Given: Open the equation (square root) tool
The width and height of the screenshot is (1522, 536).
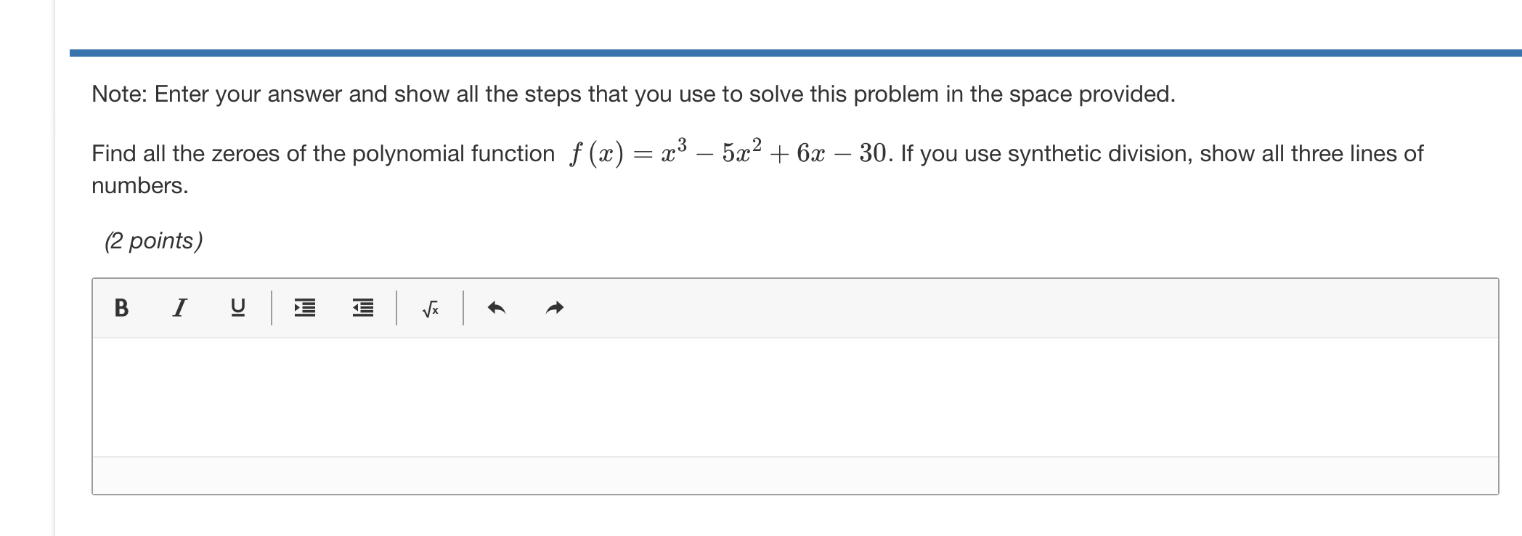Looking at the screenshot, I should [428, 308].
